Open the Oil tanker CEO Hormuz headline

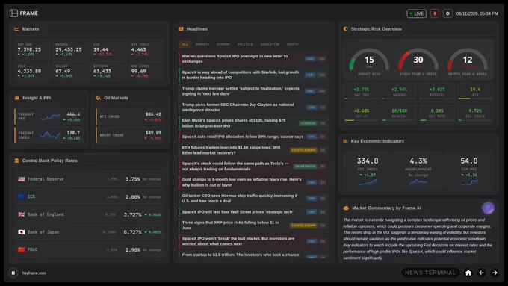pyautogui.click(x=253, y=198)
